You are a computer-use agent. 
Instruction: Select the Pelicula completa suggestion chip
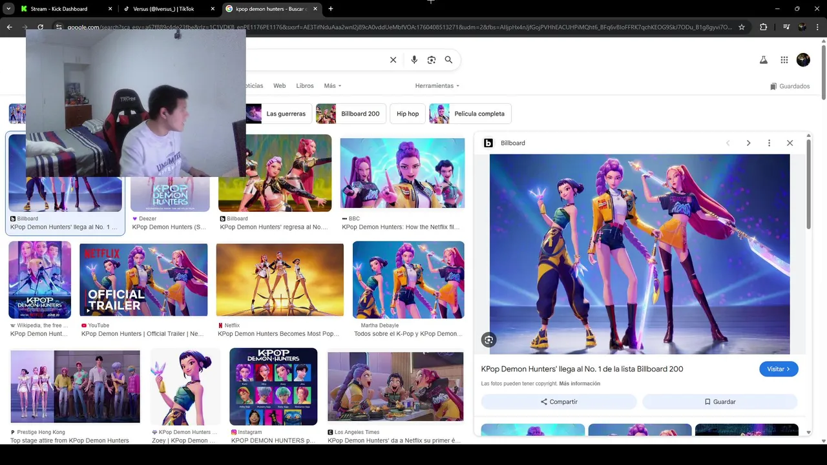pyautogui.click(x=470, y=114)
